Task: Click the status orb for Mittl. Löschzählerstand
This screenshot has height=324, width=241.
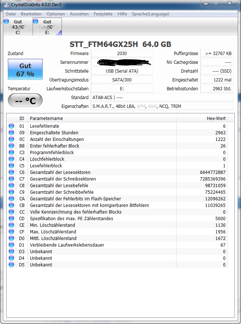Action: tap(11, 238)
